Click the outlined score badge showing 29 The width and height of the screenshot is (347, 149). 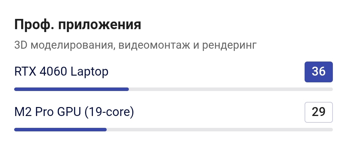pyautogui.click(x=318, y=112)
